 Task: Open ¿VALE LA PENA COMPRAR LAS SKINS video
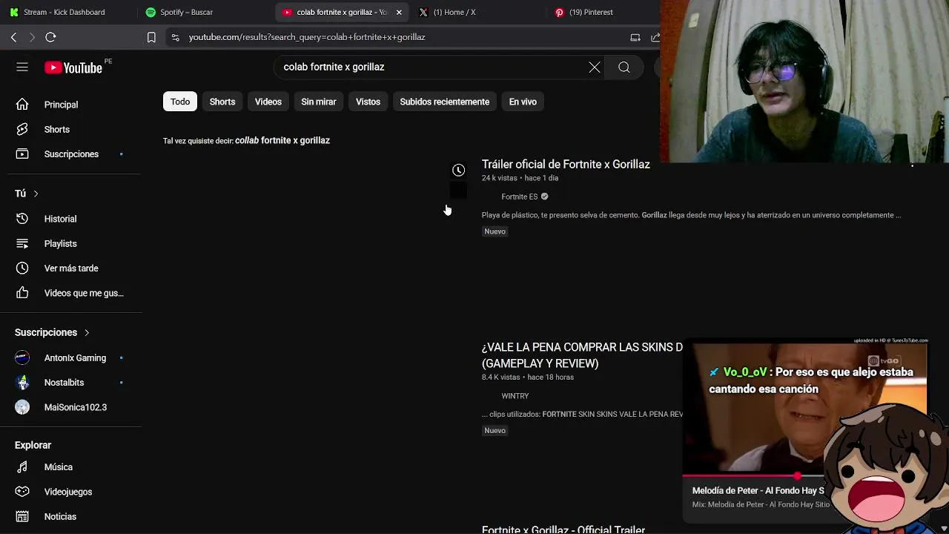point(582,355)
